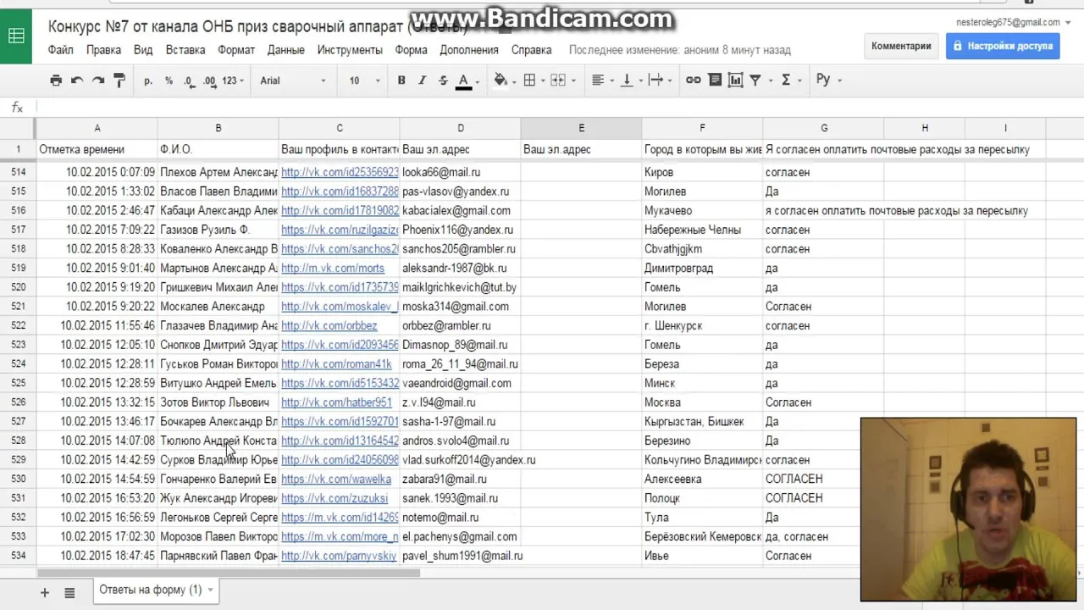1084x610 pixels.
Task: Select row 520 header
Action: pos(18,287)
